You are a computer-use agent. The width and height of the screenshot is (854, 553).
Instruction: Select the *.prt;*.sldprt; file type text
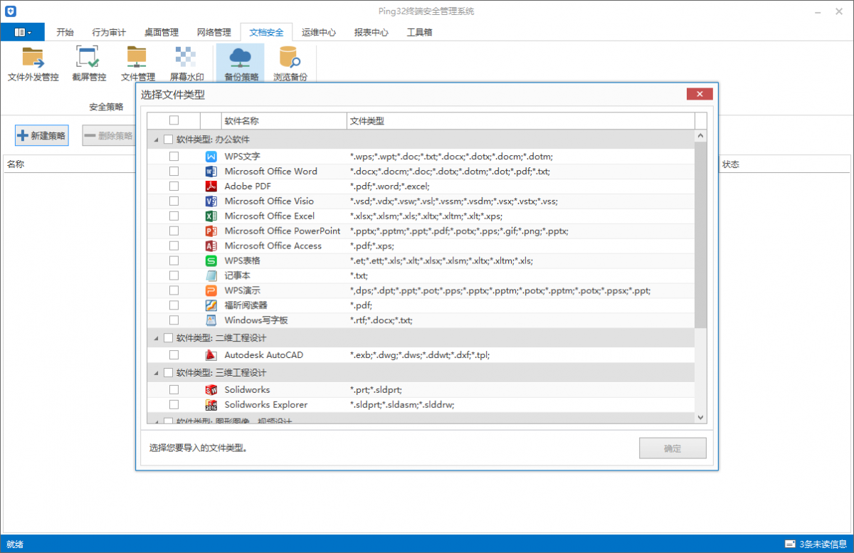(376, 390)
